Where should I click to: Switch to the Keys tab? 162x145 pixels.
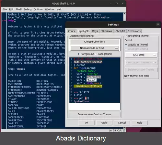[x=95, y=31]
